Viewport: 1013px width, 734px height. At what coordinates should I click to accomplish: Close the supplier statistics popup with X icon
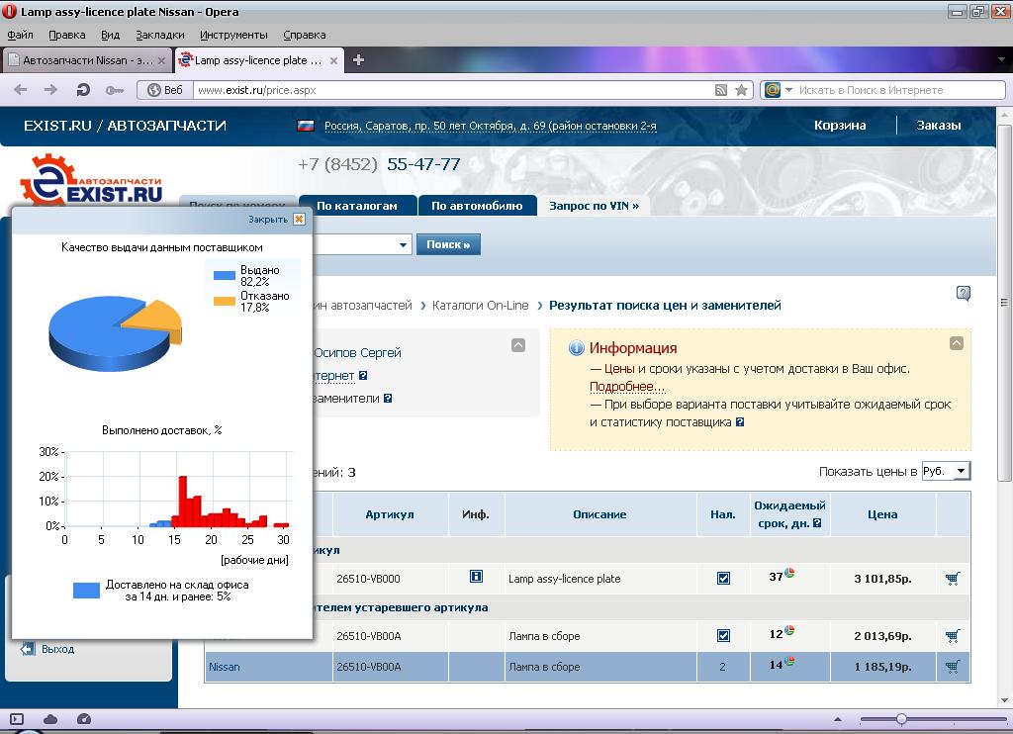point(299,219)
